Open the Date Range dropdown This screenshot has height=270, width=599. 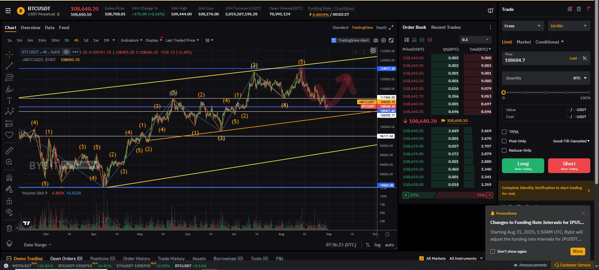37,245
